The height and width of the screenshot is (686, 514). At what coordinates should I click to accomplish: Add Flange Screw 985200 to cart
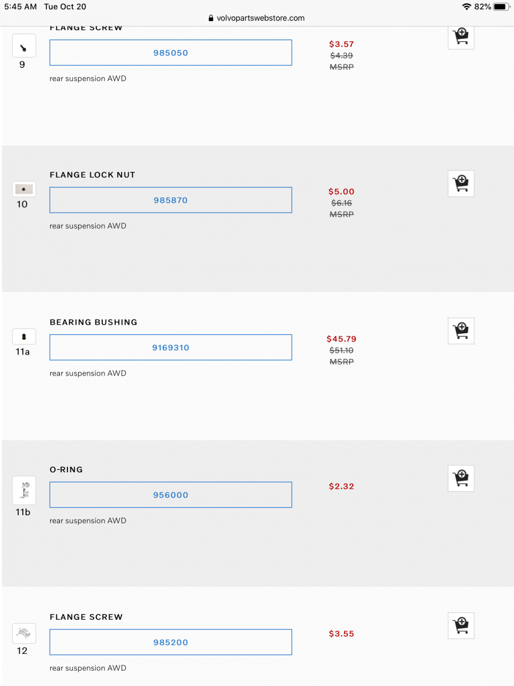461,625
